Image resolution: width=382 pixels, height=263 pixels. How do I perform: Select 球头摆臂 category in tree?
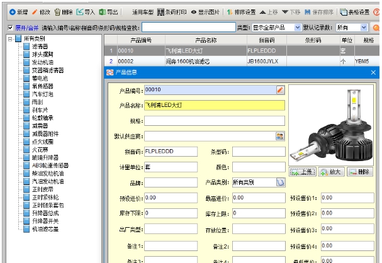coord(43,54)
